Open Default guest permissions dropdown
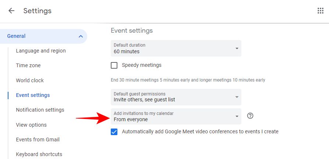Image resolution: width=329 pixels, height=159 pixels. 176,97
